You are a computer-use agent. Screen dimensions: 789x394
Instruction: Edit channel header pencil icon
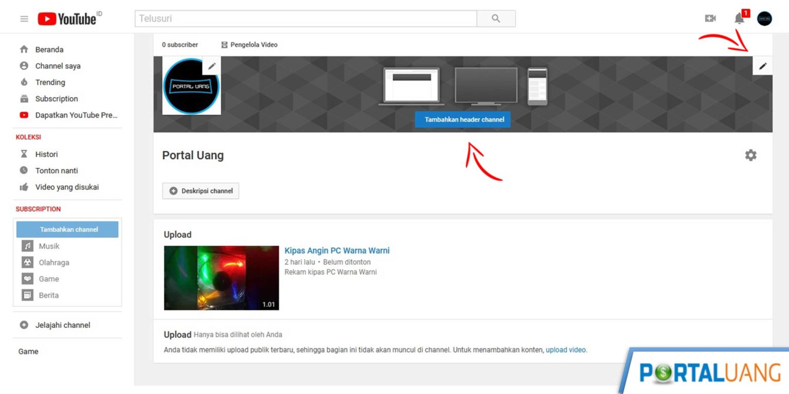click(763, 66)
